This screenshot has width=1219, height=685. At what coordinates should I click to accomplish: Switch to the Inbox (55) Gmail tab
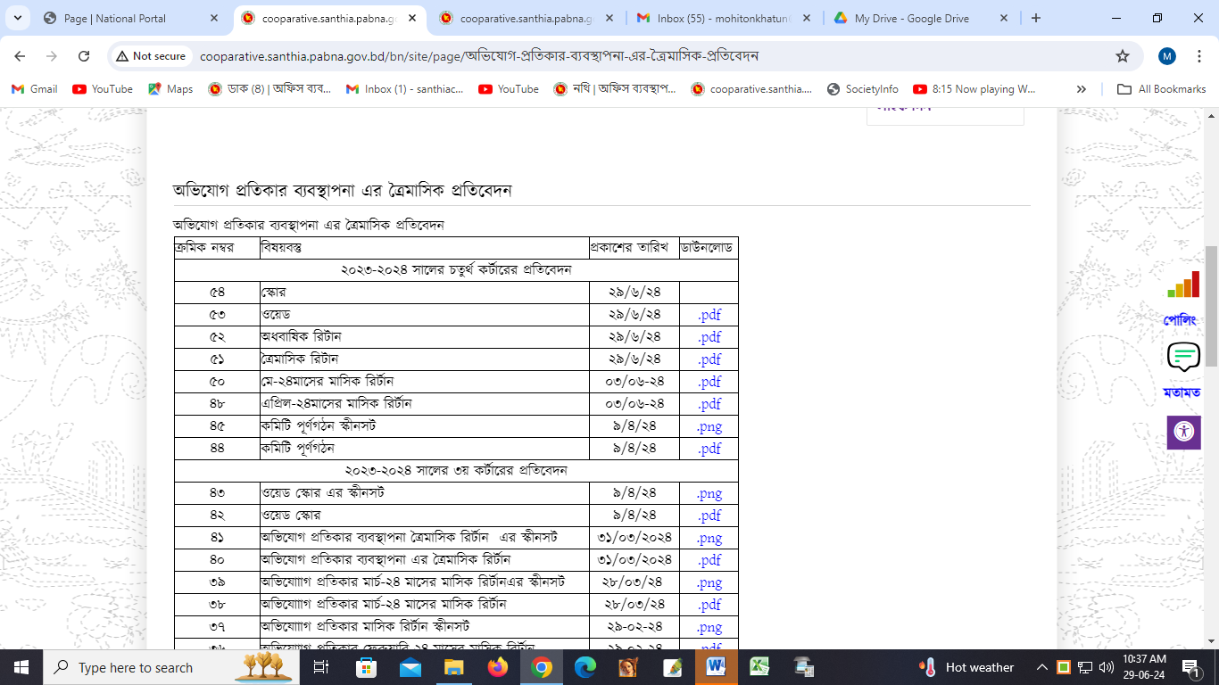[x=723, y=18]
